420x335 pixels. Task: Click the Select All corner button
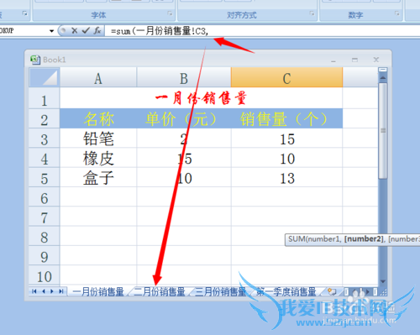(45, 77)
